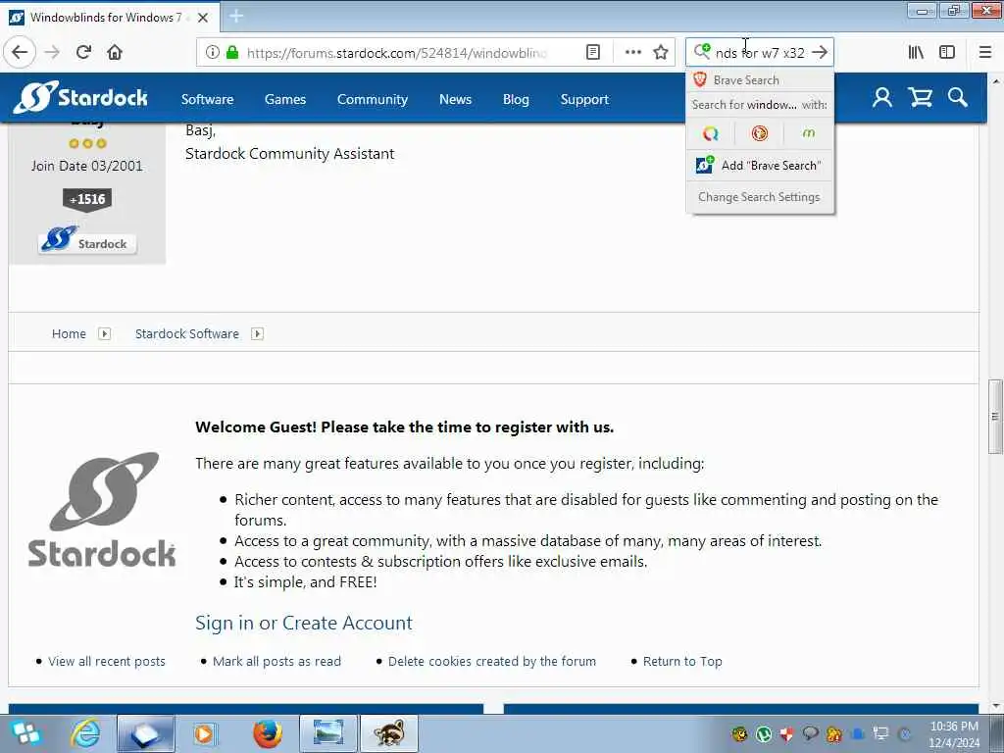Go back with the browser Back arrow

(x=20, y=52)
